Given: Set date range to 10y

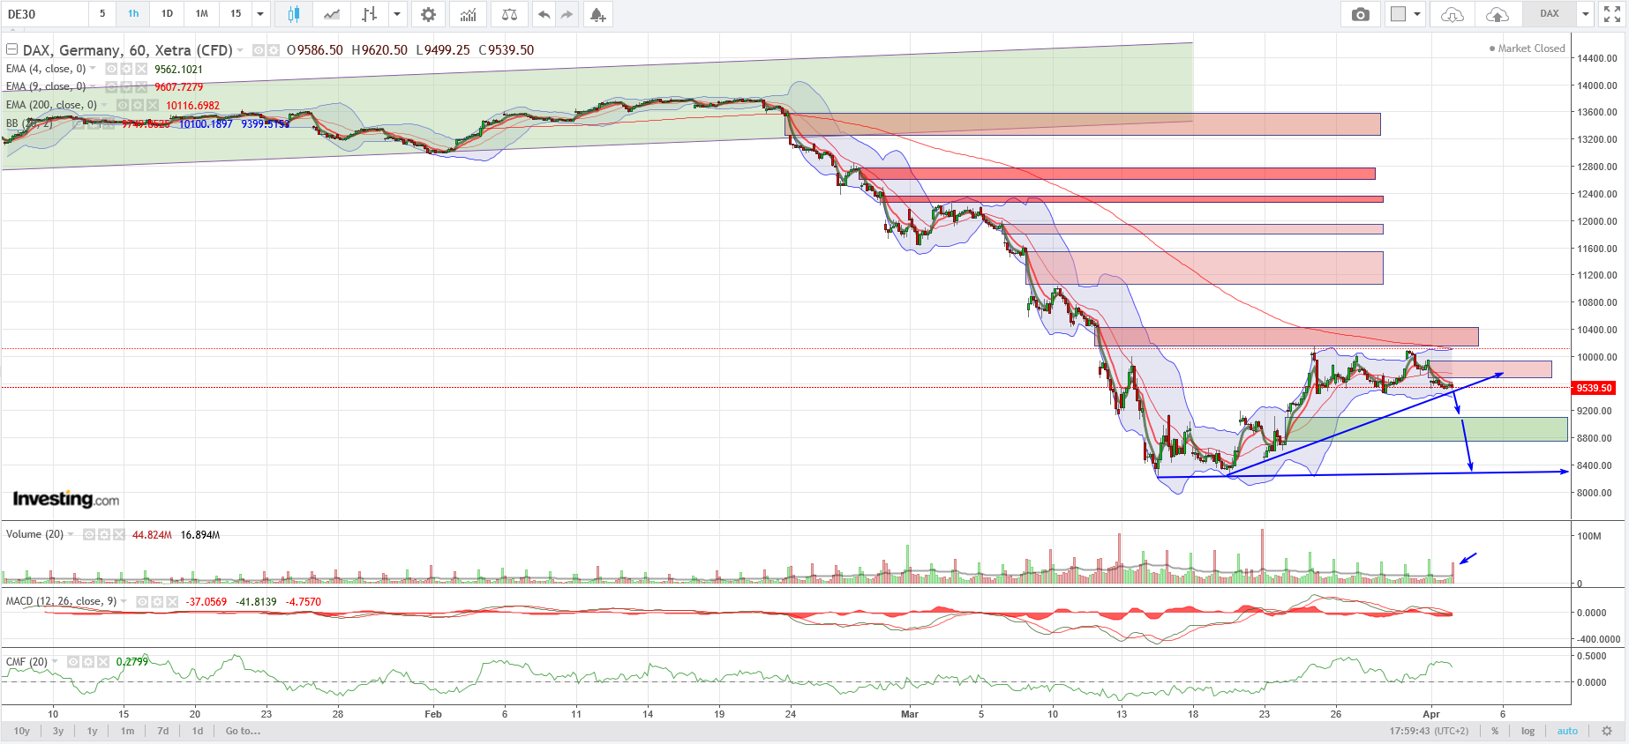Looking at the screenshot, I should click(x=22, y=731).
